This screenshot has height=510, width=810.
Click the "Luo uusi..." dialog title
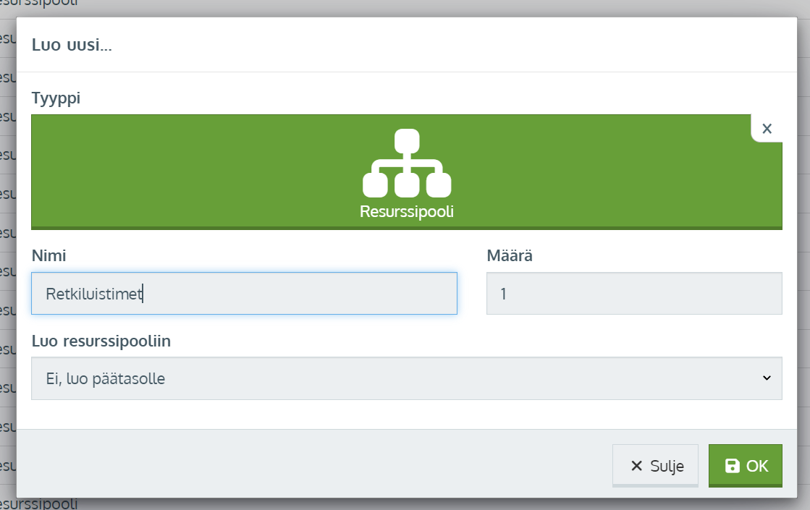click(x=72, y=45)
